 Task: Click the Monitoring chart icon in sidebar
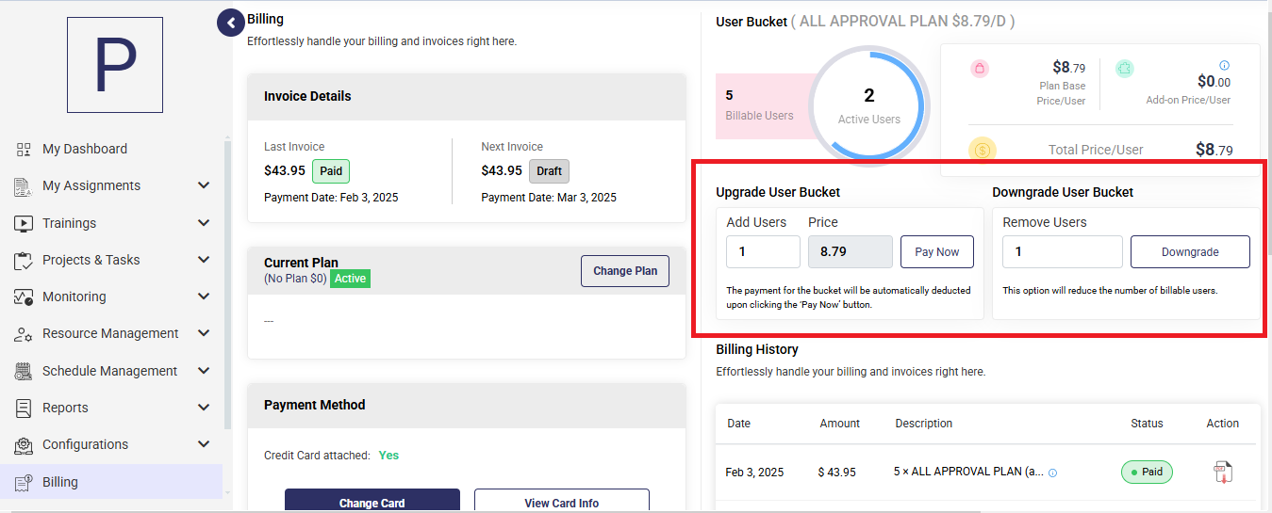coord(24,297)
